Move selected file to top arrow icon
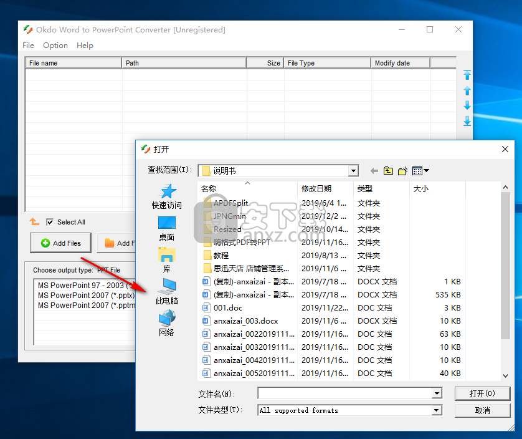 [467, 75]
